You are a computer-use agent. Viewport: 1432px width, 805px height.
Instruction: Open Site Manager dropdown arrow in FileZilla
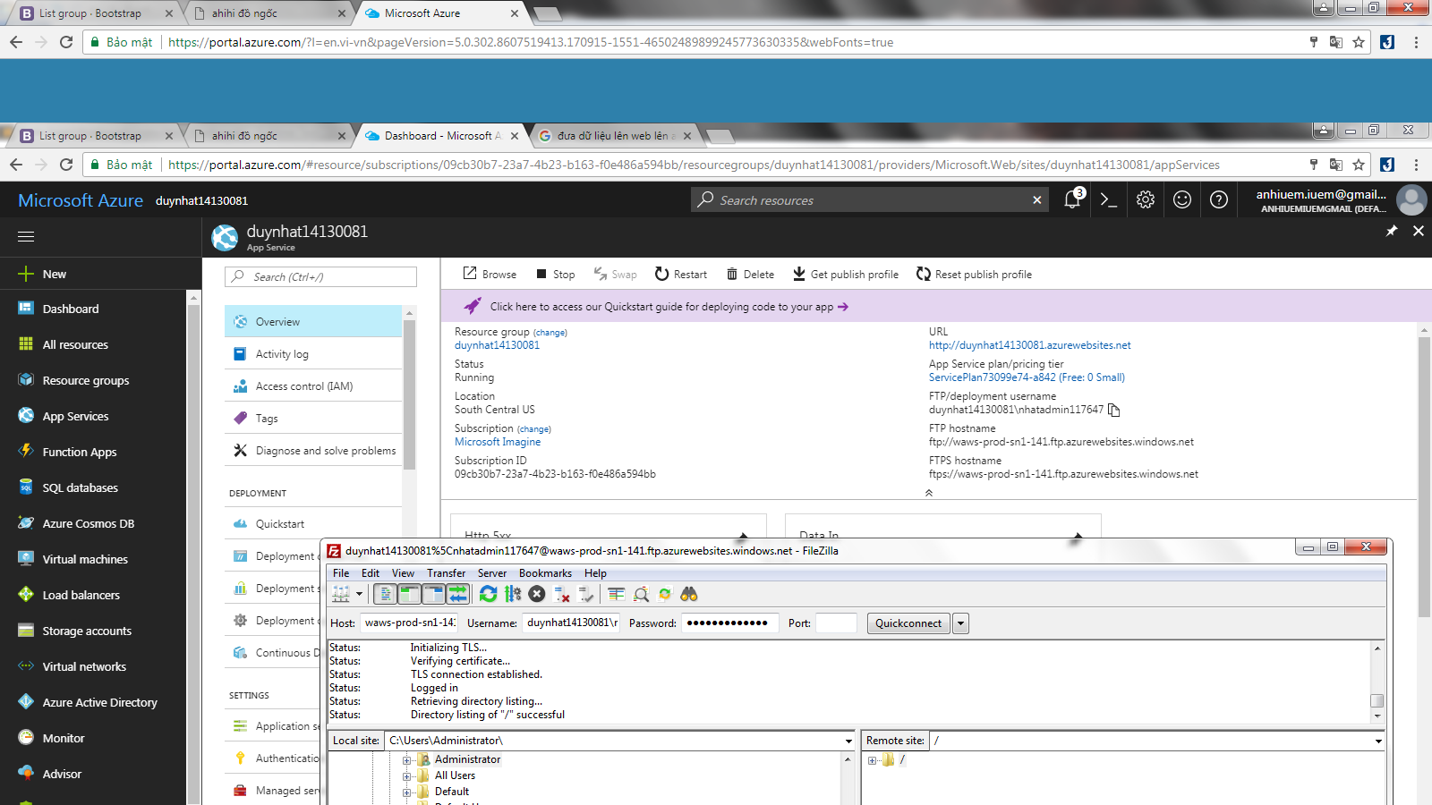[x=359, y=594]
